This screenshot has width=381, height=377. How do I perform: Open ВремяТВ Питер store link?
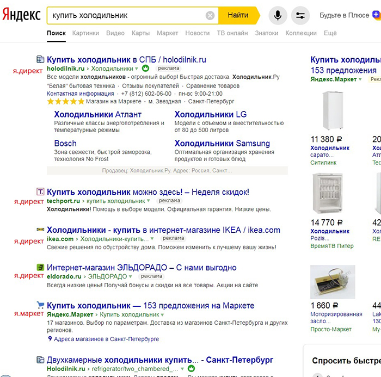(x=332, y=246)
